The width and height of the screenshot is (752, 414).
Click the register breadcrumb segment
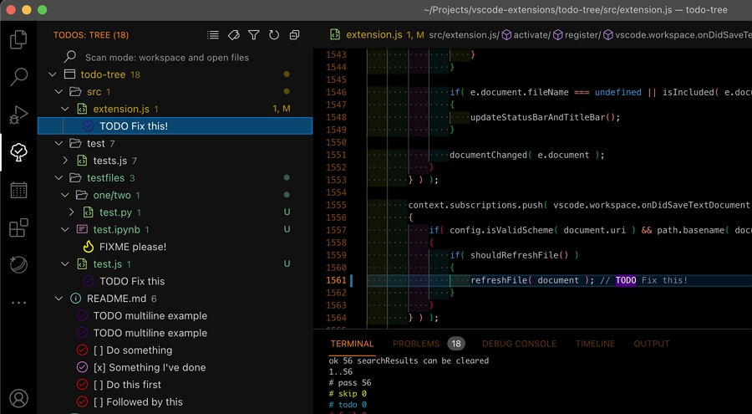[x=582, y=34]
